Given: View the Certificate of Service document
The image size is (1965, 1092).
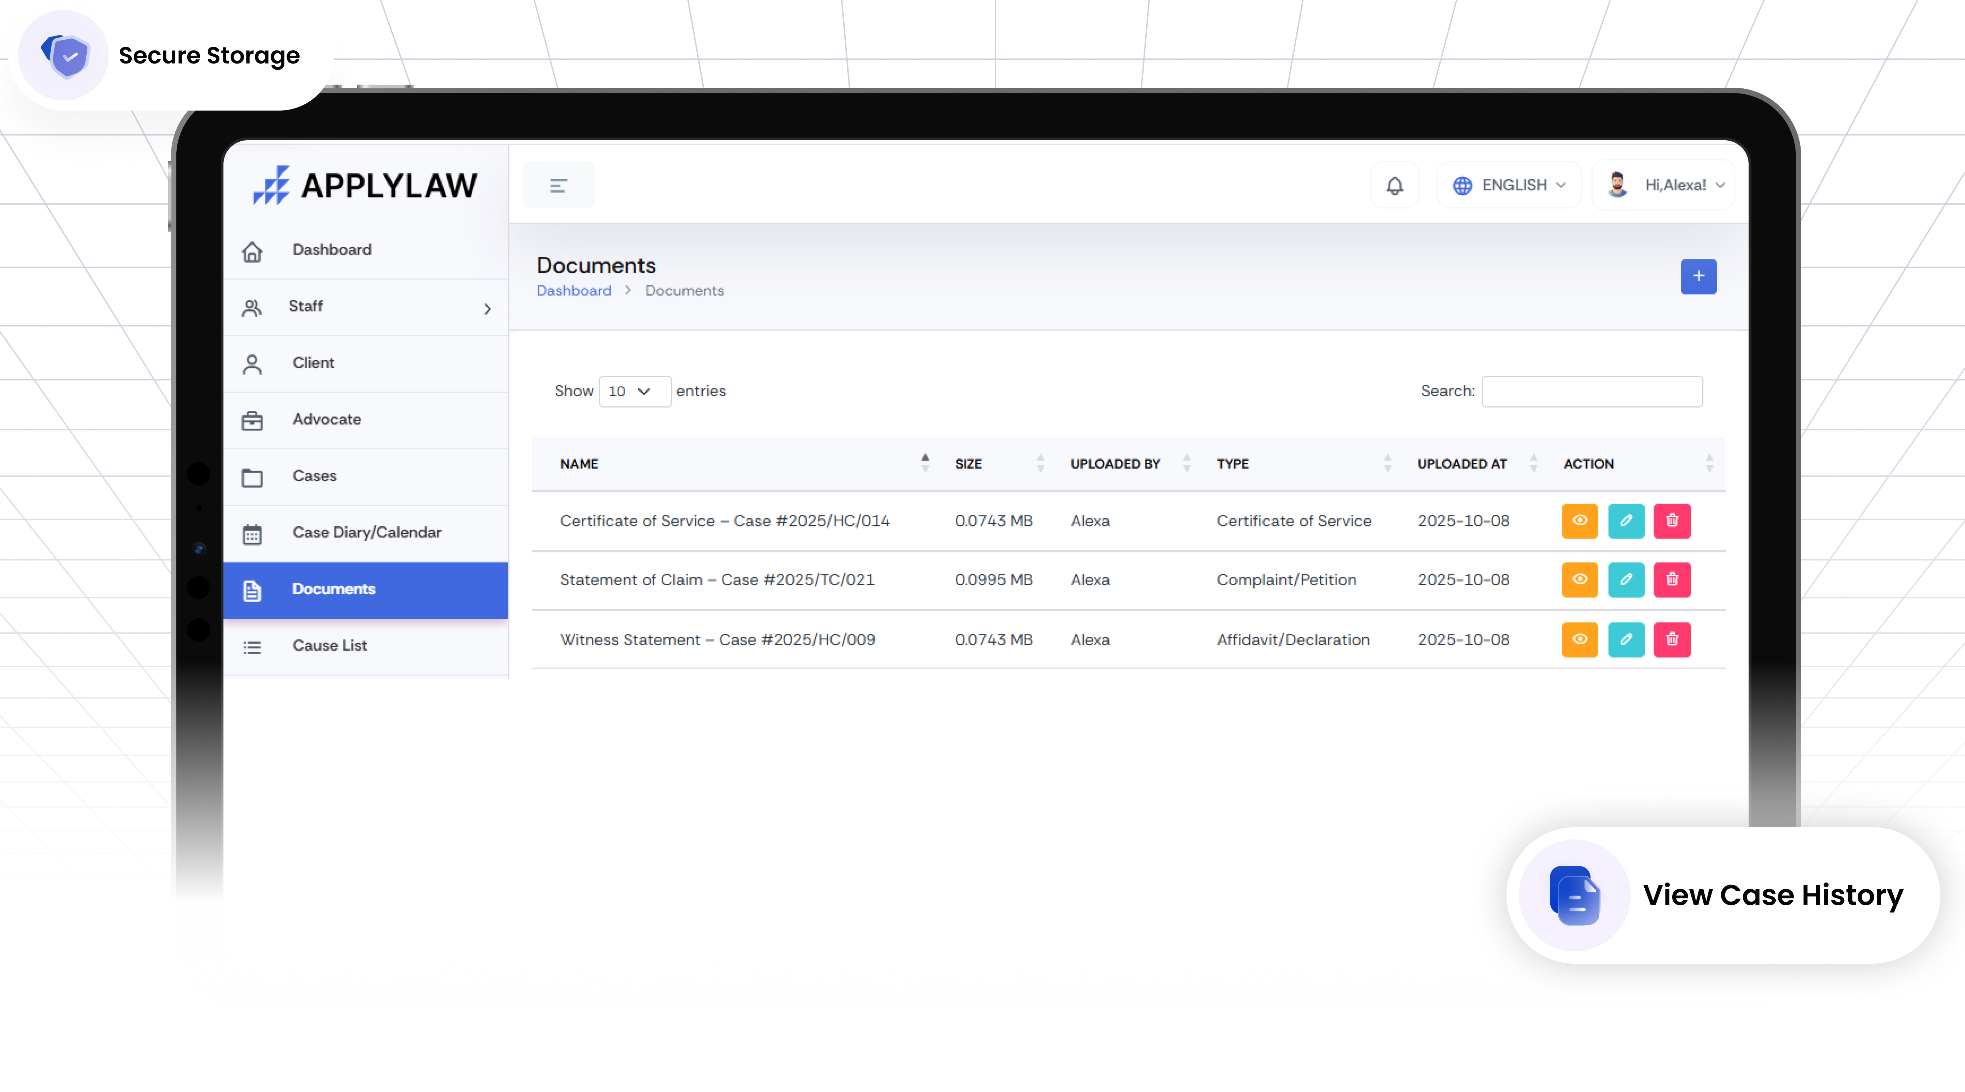Looking at the screenshot, I should point(1579,520).
